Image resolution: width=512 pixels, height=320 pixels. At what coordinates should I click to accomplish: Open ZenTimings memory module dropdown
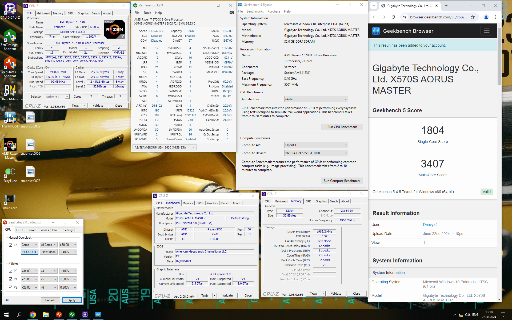164,147
